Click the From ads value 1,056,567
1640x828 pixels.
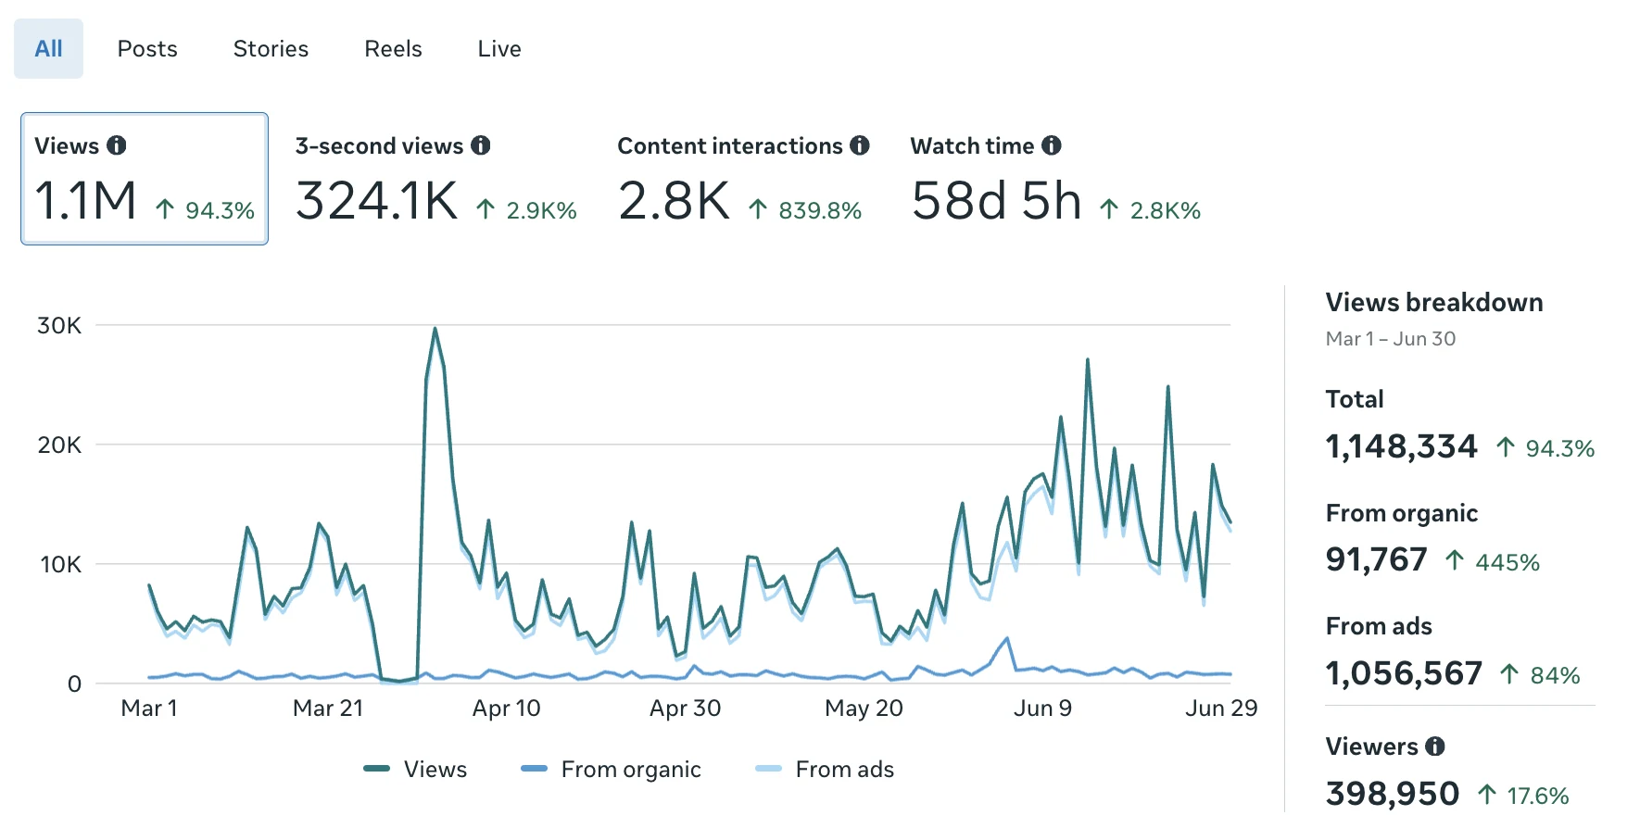coord(1404,673)
